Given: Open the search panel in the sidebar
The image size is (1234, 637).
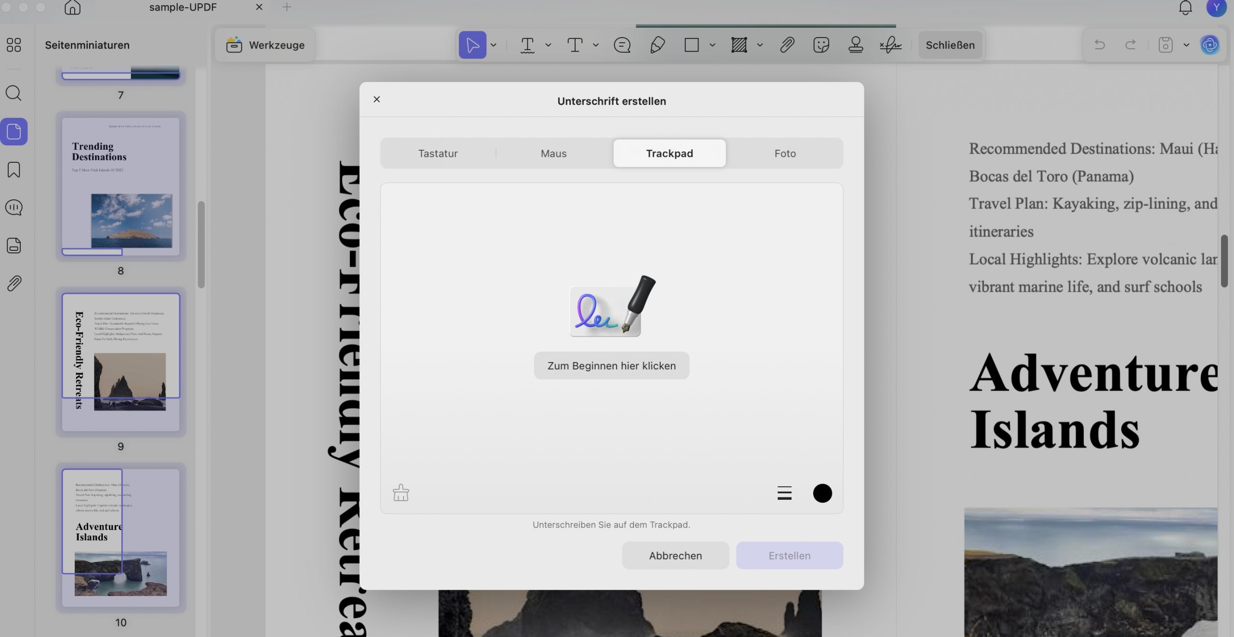Looking at the screenshot, I should pyautogui.click(x=13, y=92).
